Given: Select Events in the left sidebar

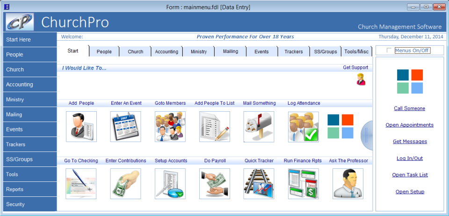Looking at the screenshot, I should (x=30, y=130).
